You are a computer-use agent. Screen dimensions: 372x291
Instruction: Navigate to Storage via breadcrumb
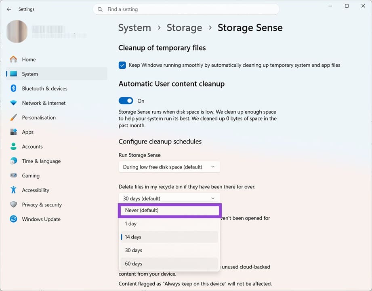(184, 27)
